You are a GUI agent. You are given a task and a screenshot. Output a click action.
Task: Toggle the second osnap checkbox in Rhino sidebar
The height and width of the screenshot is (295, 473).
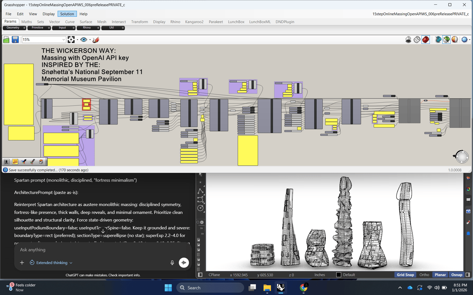pos(199,245)
